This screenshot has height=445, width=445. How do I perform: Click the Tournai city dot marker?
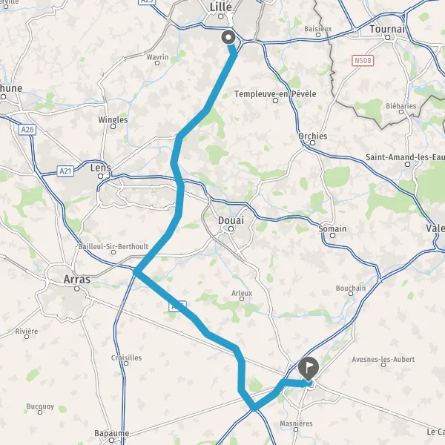coord(387,37)
